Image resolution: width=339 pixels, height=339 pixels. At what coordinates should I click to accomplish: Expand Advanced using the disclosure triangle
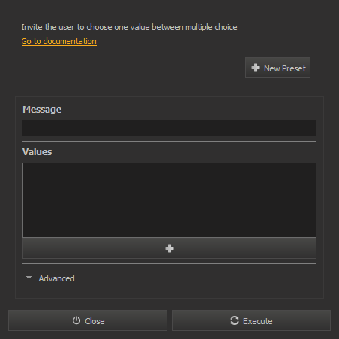pos(28,277)
